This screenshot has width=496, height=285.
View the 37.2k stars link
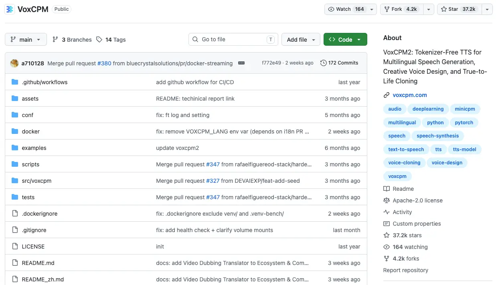[403, 235]
